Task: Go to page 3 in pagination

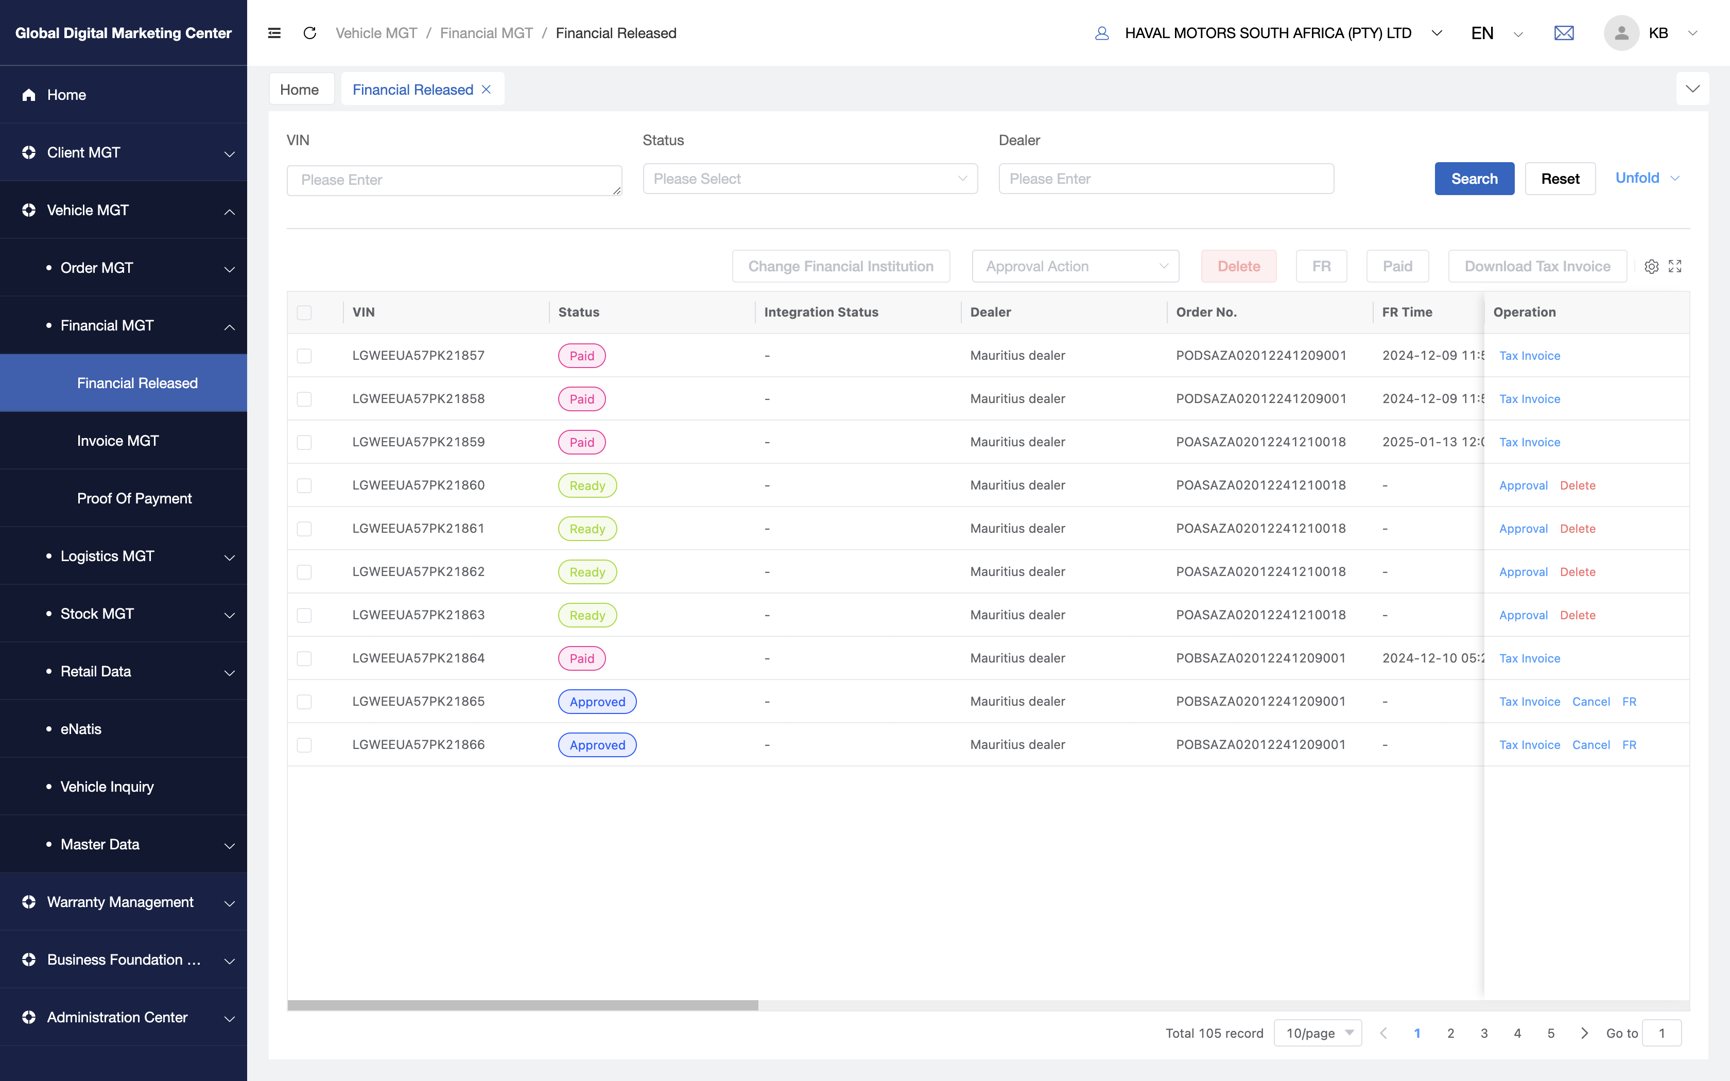Action: click(x=1484, y=1033)
